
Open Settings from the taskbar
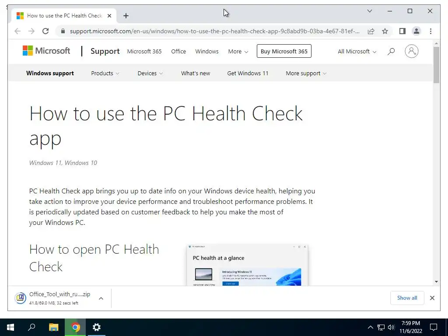coord(97,327)
